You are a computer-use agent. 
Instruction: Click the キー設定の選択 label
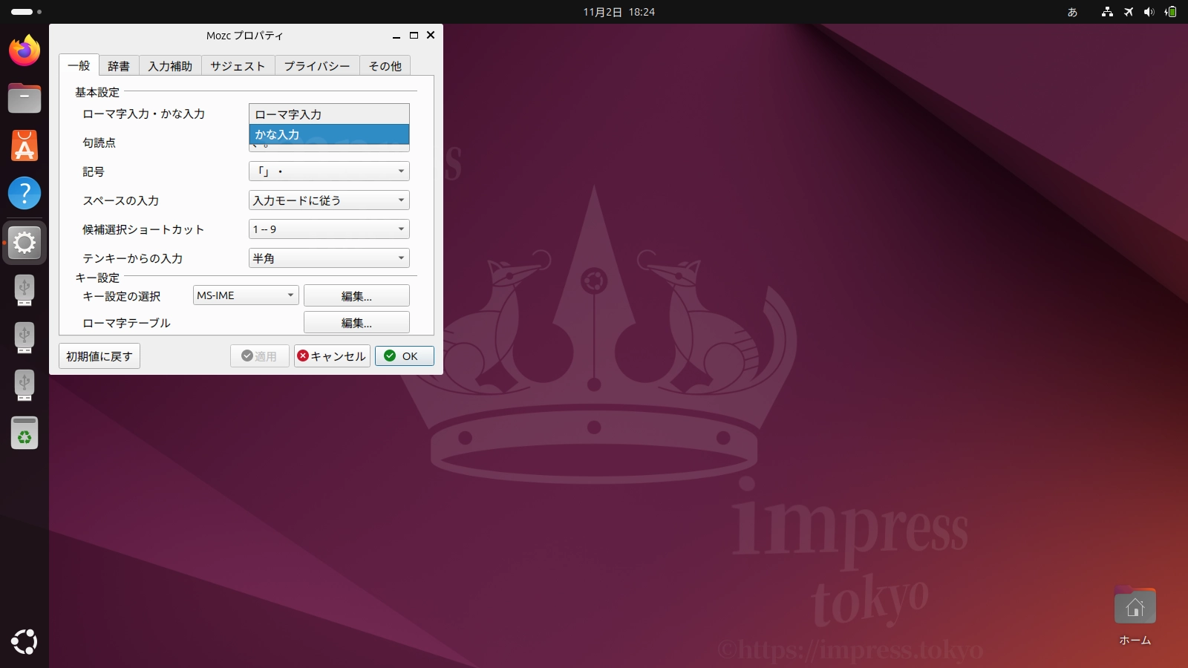[122, 296]
